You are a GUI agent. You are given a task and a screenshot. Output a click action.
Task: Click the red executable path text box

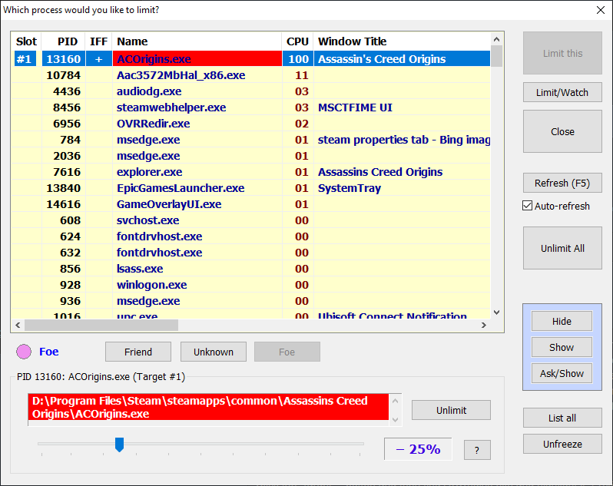coord(208,407)
